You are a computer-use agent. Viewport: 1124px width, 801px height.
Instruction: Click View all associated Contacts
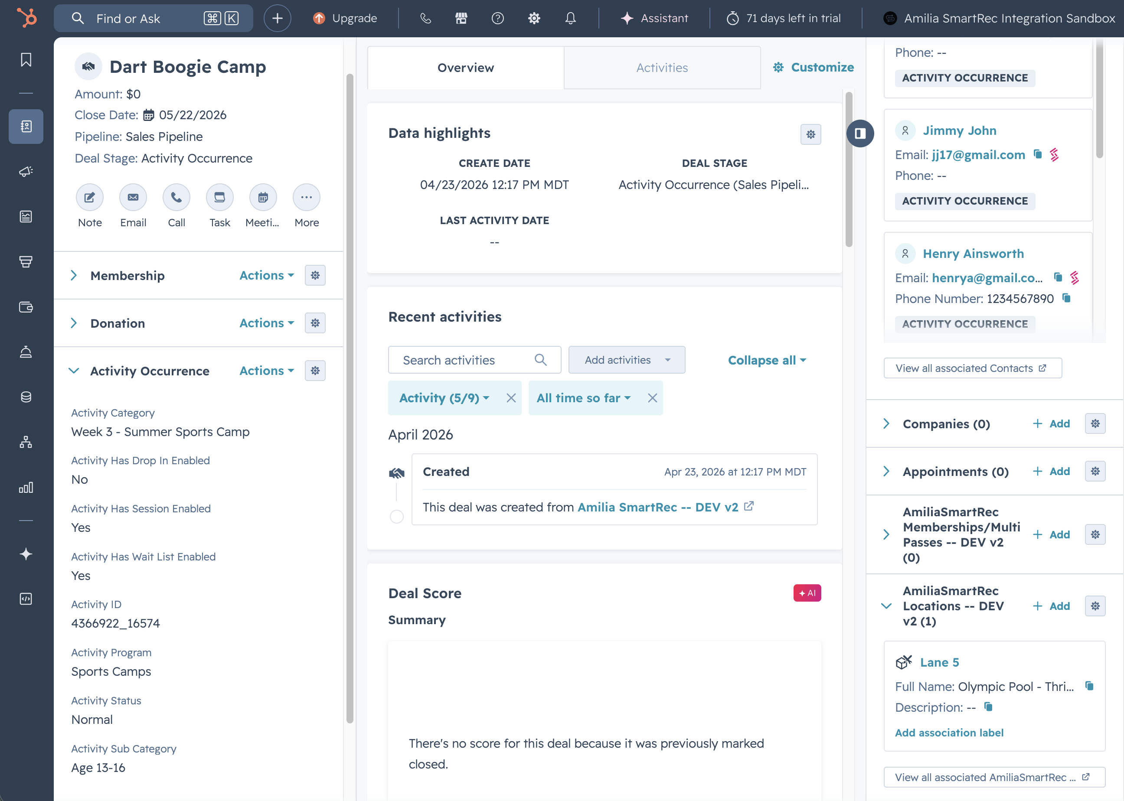973,368
